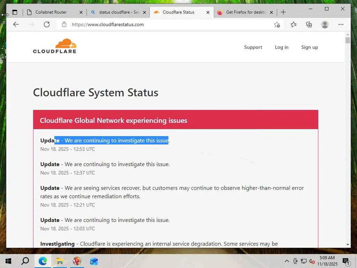The image size is (357, 268).
Task: Show hidden system tray icons
Action: pos(287,261)
